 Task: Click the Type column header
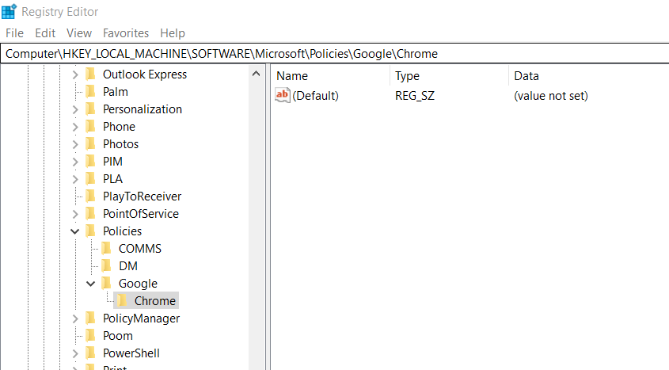pos(407,76)
